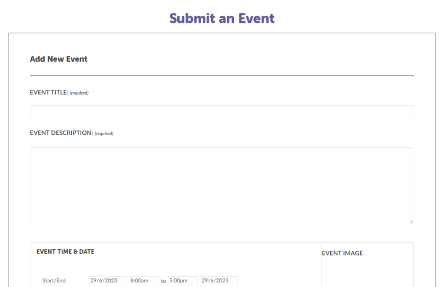Click the divider line under Add New Event

[x=222, y=76]
